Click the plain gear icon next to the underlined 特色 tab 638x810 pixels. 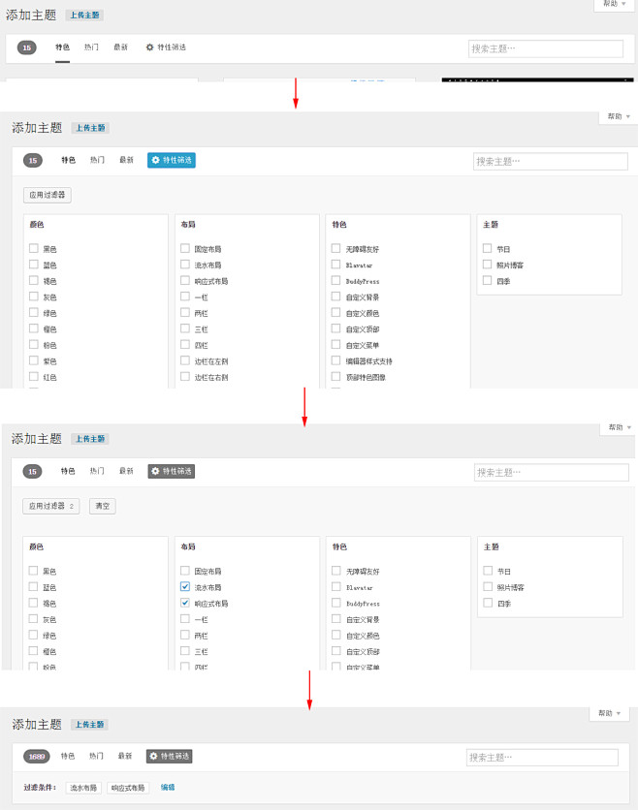[150, 47]
